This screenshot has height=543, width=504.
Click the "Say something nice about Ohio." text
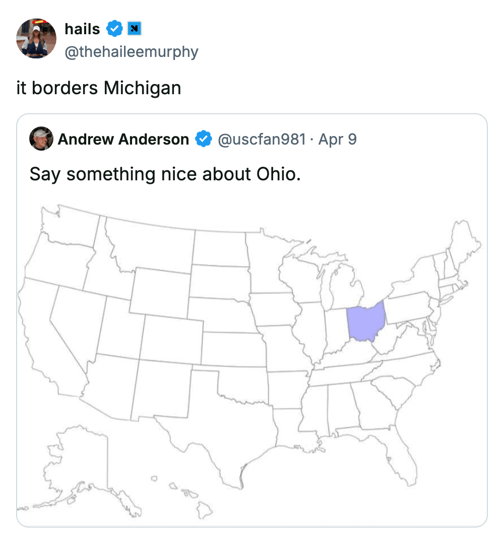pos(165,174)
